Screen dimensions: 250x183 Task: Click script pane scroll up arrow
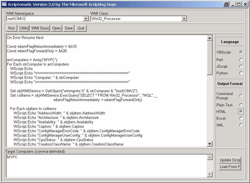(209, 38)
